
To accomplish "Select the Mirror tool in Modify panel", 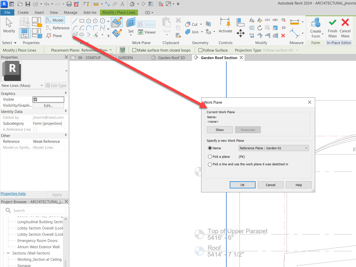I will click(252, 20).
